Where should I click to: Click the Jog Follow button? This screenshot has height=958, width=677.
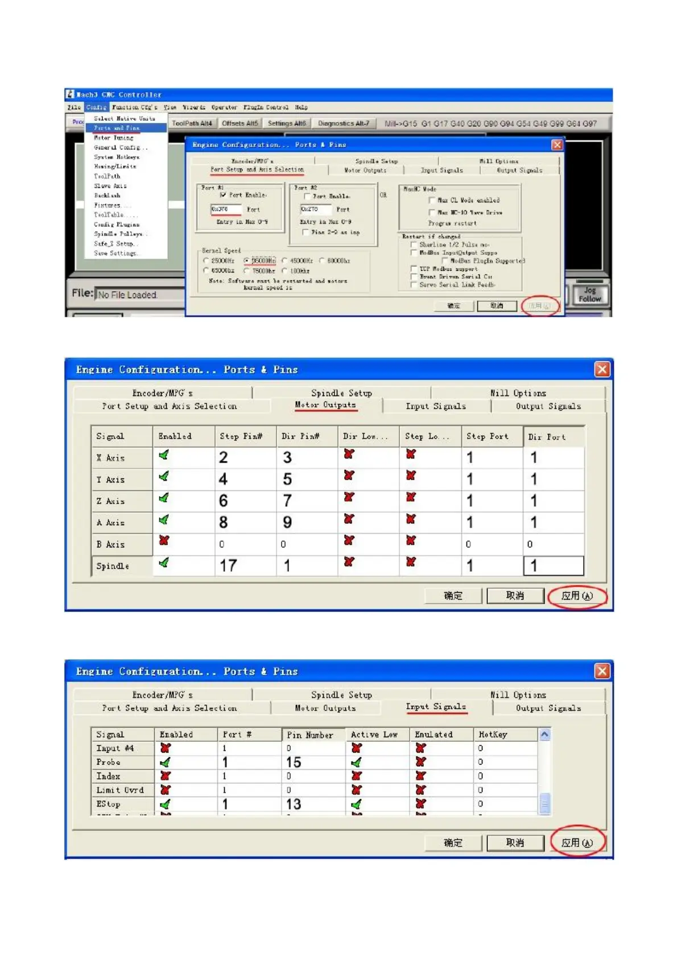click(589, 295)
